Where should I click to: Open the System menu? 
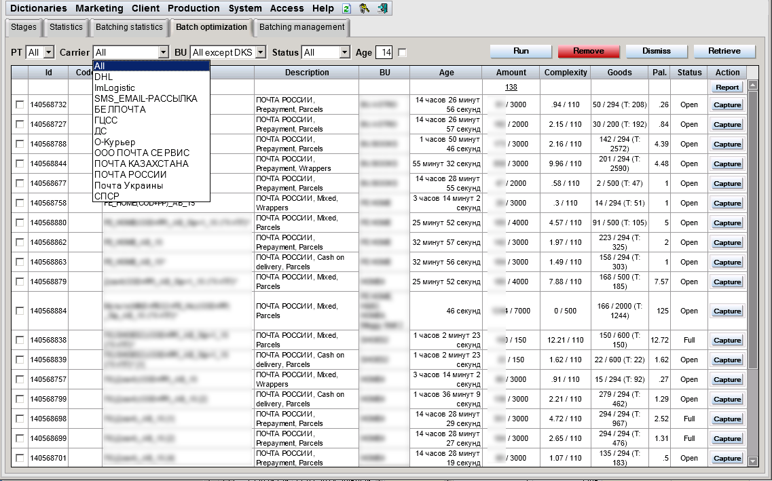click(244, 8)
